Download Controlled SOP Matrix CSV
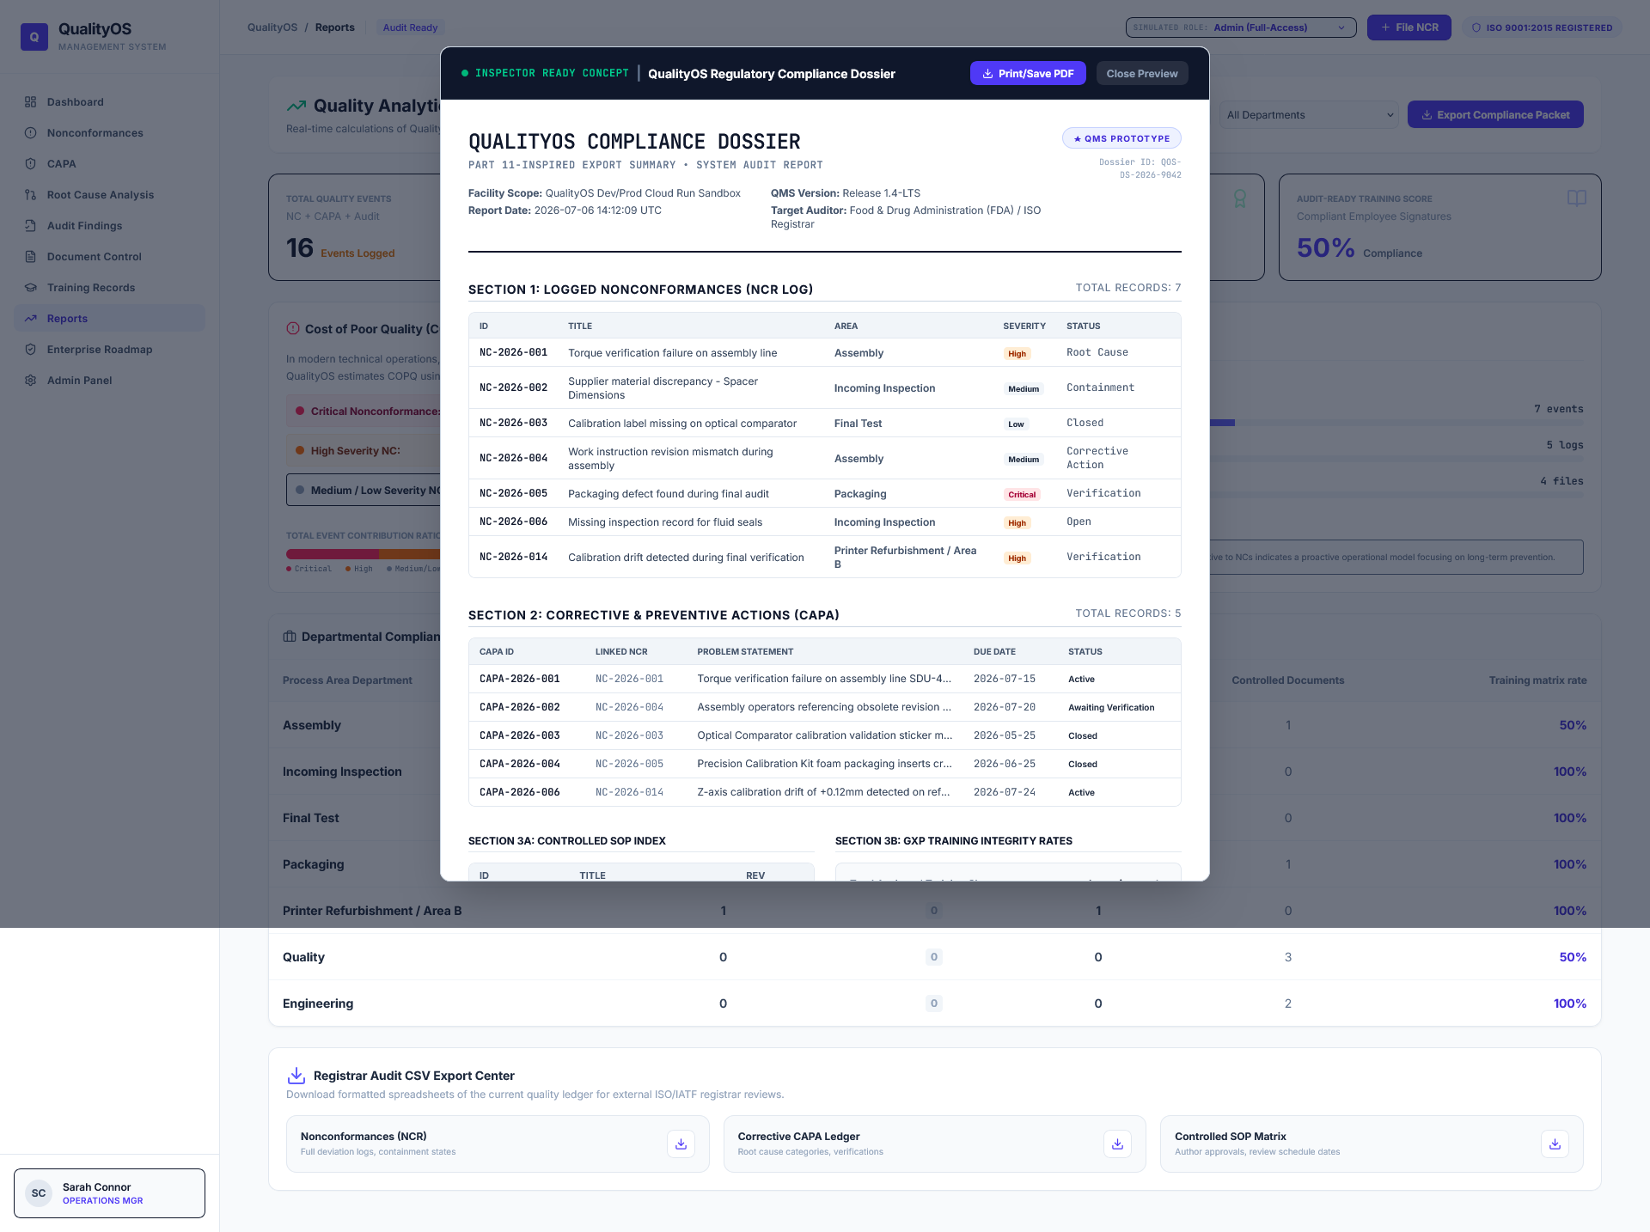 [x=1555, y=1144]
